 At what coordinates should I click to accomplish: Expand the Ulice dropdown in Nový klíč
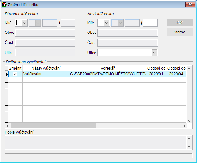(x=154, y=53)
